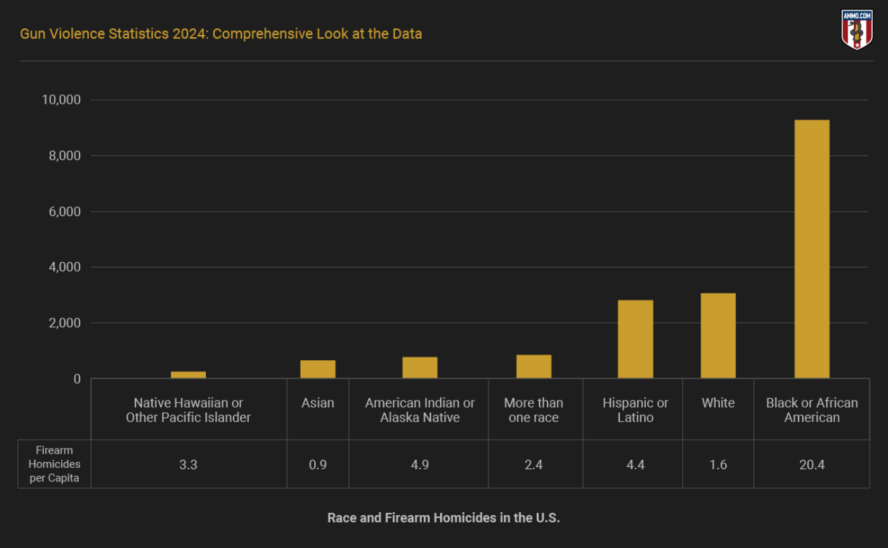Click the White category bar
Screen dimensions: 888x548
click(x=718, y=335)
